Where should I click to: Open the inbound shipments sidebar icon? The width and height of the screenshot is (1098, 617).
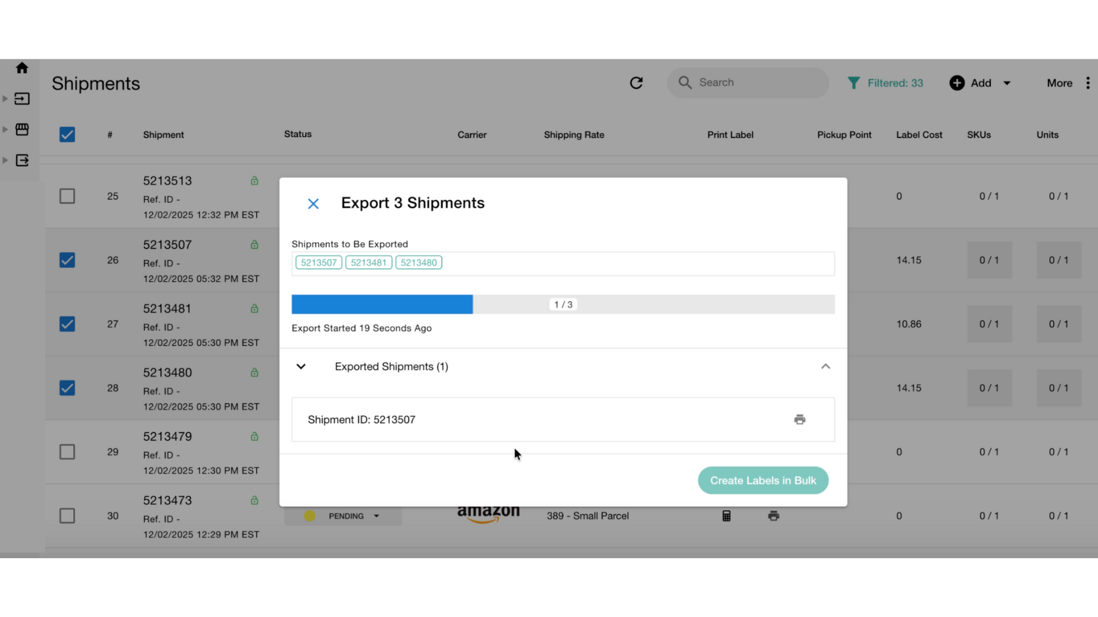point(22,98)
